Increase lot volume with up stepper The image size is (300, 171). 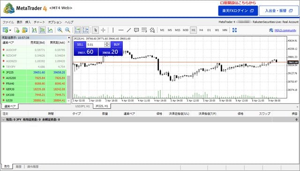click(x=107, y=43)
